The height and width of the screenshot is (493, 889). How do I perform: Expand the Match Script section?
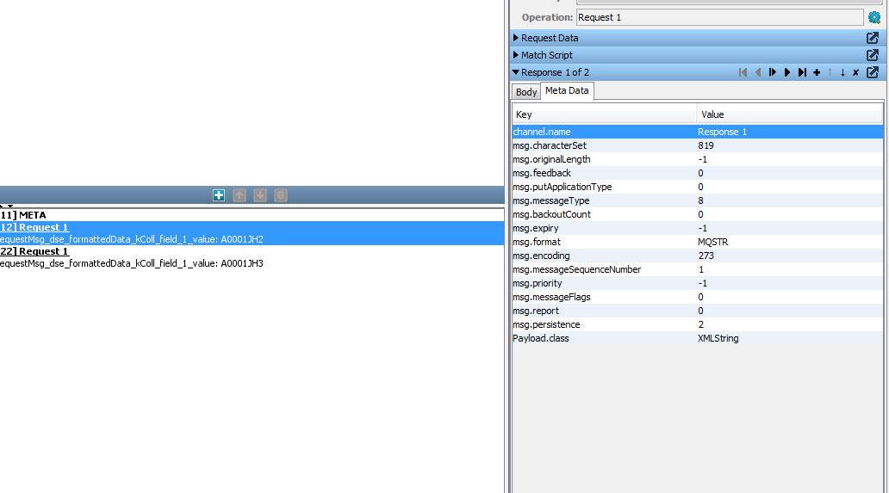[x=516, y=55]
